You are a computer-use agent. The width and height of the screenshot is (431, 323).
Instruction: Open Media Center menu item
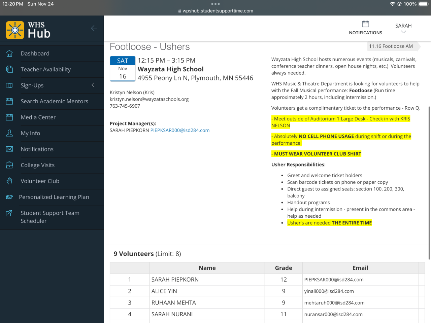click(52, 117)
